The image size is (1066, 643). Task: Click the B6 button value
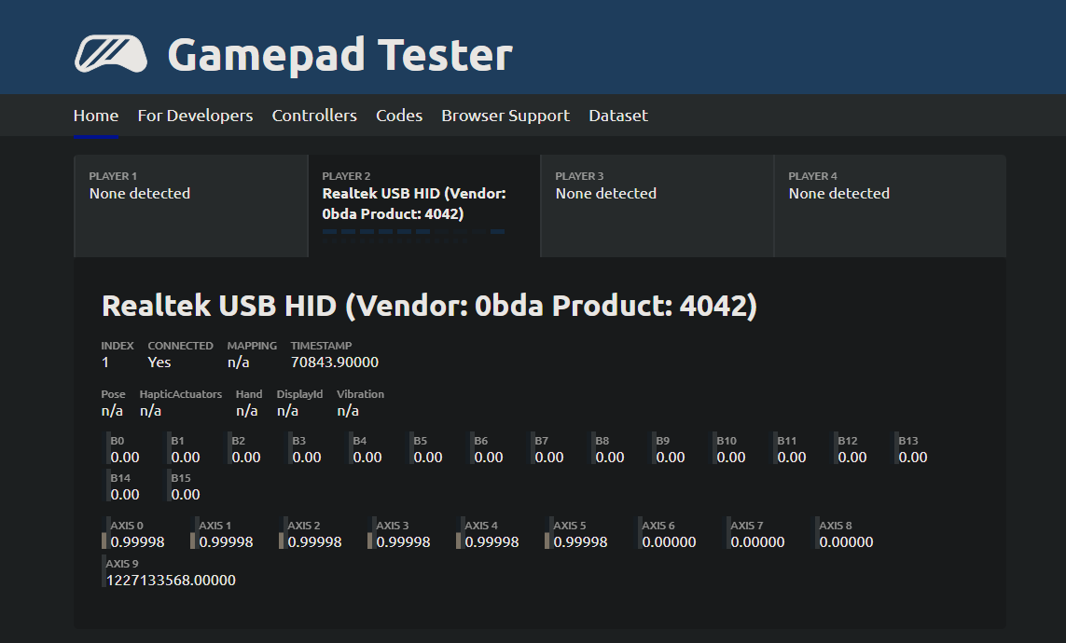coord(489,458)
